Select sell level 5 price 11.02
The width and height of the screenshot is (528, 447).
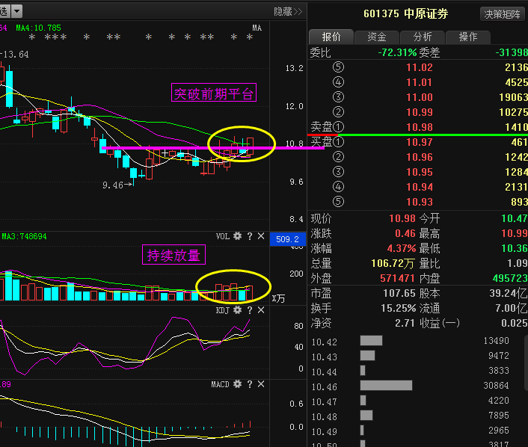[420, 67]
